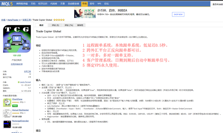The image size is (223, 133).
Task: Open the Manual Backtester product link
Action: (x=21, y=110)
